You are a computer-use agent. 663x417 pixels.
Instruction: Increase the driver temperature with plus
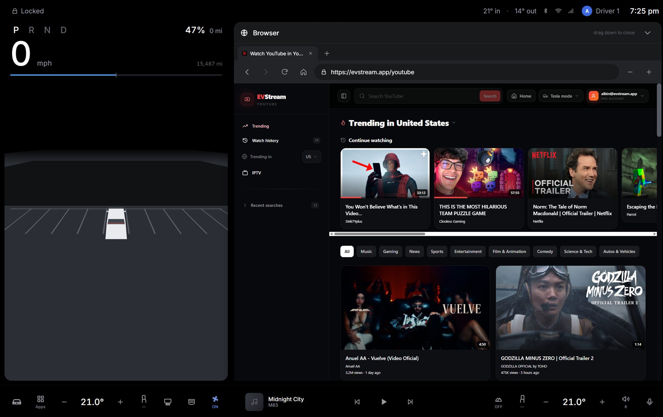[120, 402]
